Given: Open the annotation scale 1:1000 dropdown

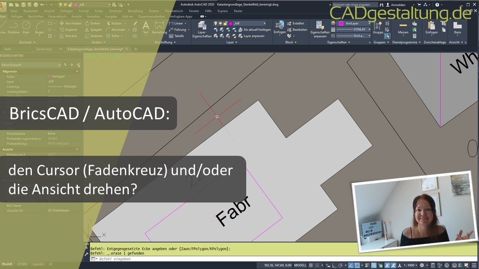Looking at the screenshot, I should (410, 265).
